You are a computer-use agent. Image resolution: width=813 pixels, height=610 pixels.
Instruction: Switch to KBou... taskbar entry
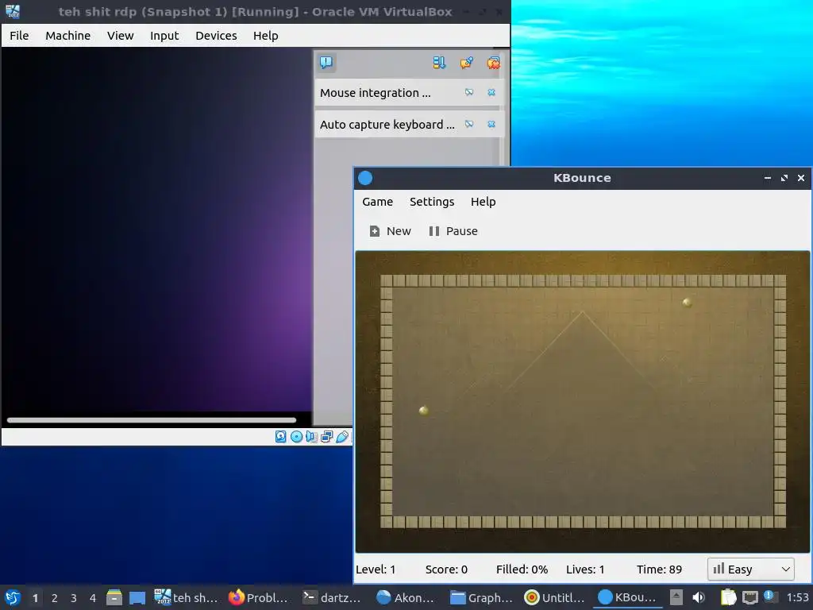coord(628,597)
